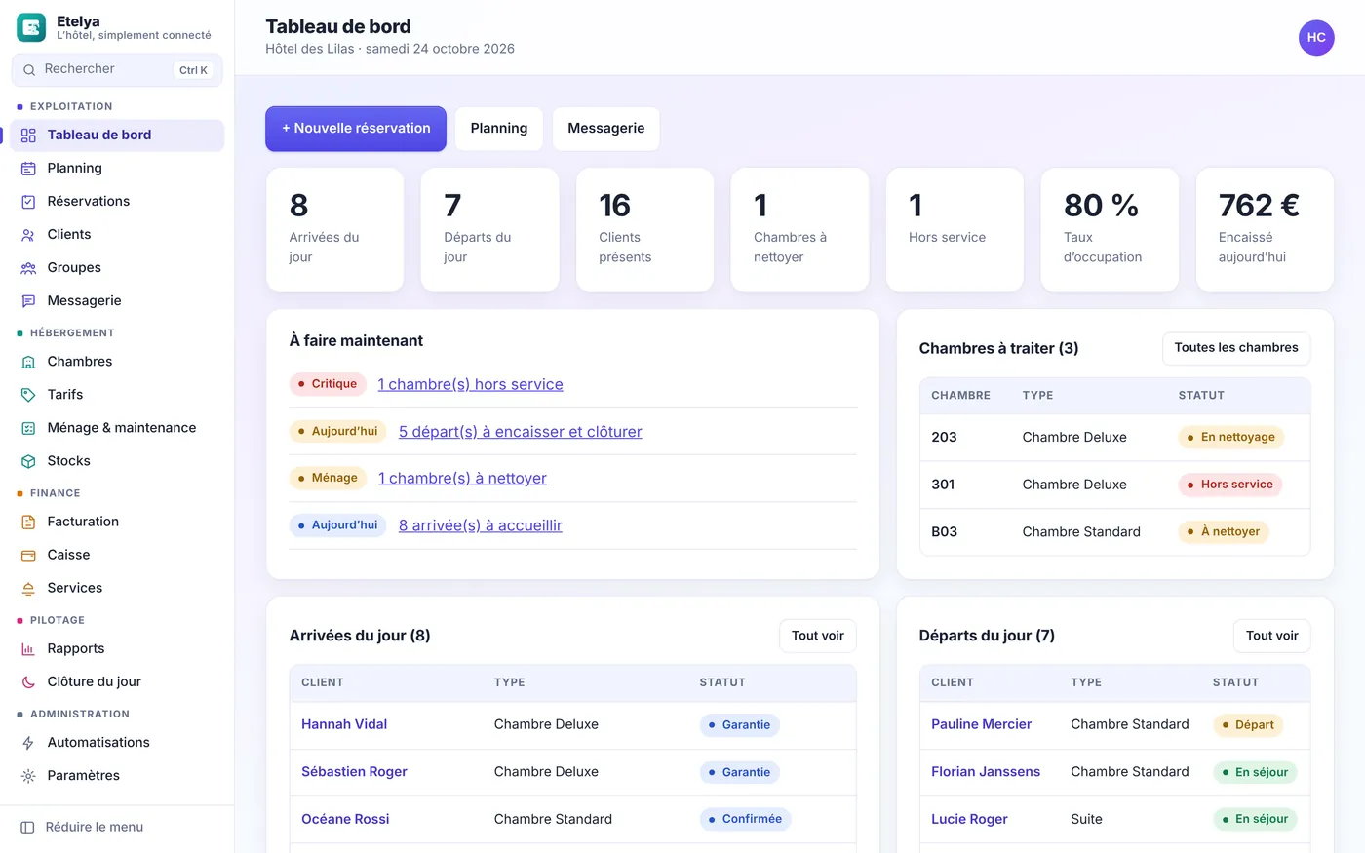Image resolution: width=1365 pixels, height=853 pixels.
Task: Open client Pauline Mercier
Action: (x=981, y=724)
